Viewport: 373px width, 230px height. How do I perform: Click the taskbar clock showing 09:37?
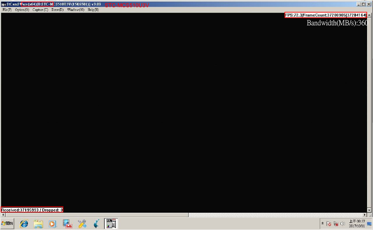click(x=357, y=224)
